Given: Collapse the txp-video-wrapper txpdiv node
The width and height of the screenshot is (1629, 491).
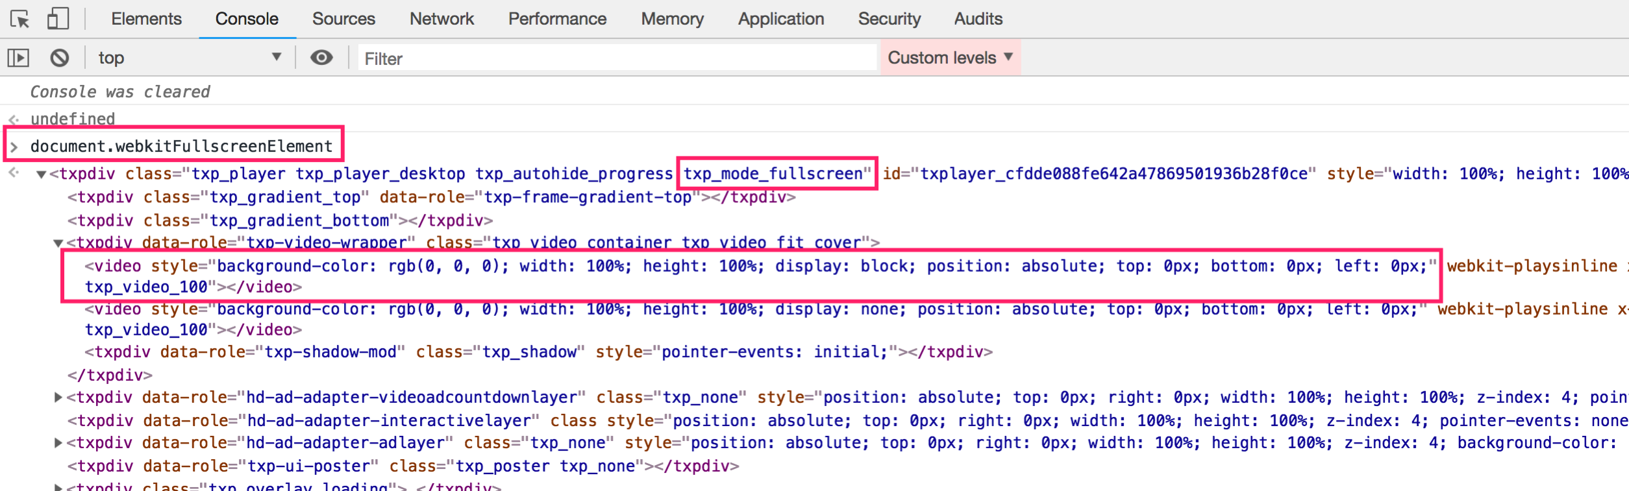Looking at the screenshot, I should pyautogui.click(x=58, y=243).
